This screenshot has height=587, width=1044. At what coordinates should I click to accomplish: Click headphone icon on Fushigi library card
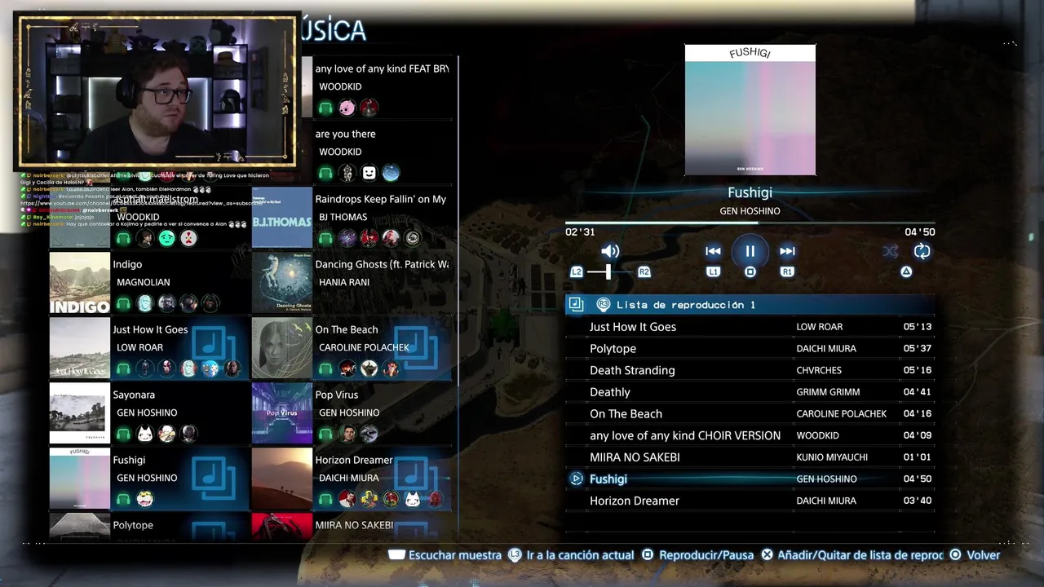(123, 499)
